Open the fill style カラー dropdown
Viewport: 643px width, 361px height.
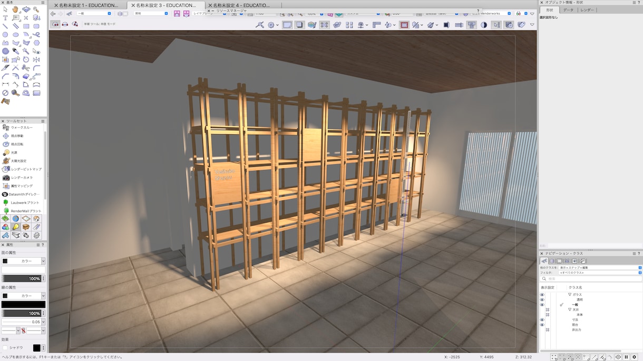(x=24, y=261)
